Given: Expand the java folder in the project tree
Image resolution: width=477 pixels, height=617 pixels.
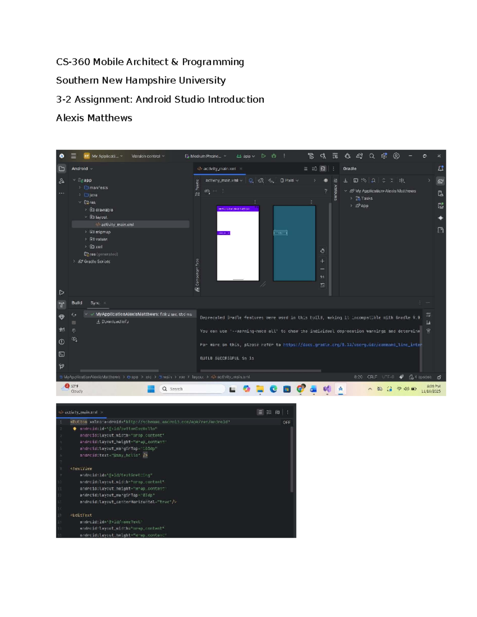Looking at the screenshot, I should (x=80, y=195).
